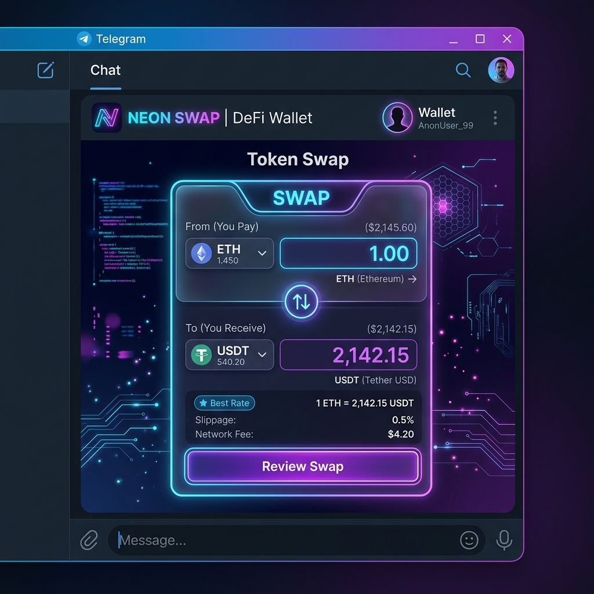Click the From (You Pay) label

click(x=222, y=227)
